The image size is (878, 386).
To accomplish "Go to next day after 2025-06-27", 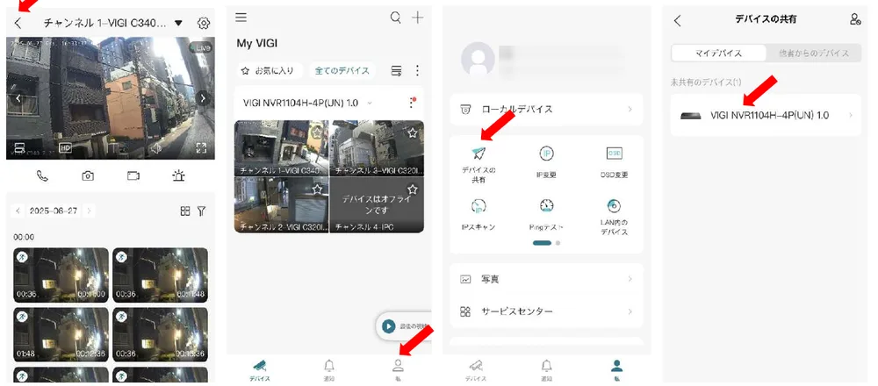I will pyautogui.click(x=89, y=211).
